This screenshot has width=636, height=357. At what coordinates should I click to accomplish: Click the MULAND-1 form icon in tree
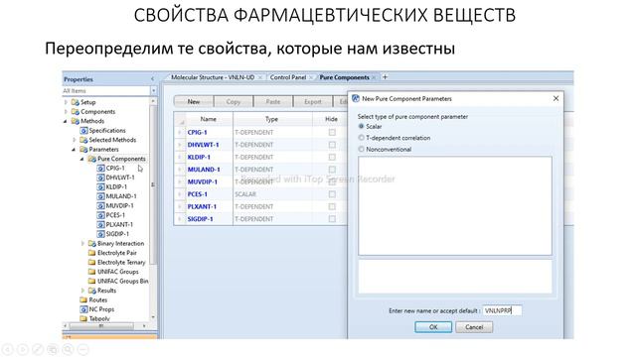click(x=100, y=196)
